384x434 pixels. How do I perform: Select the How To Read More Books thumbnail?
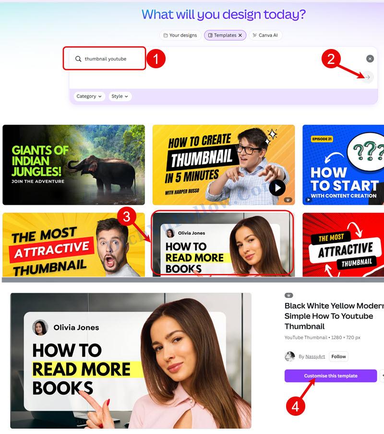click(x=224, y=245)
